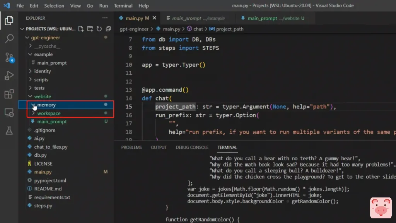Open the Selection menu
Image resolution: width=396 pixels, height=223 pixels.
tap(54, 5)
